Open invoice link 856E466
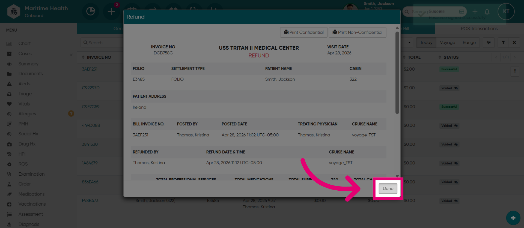This screenshot has width=524, height=228. (x=90, y=182)
